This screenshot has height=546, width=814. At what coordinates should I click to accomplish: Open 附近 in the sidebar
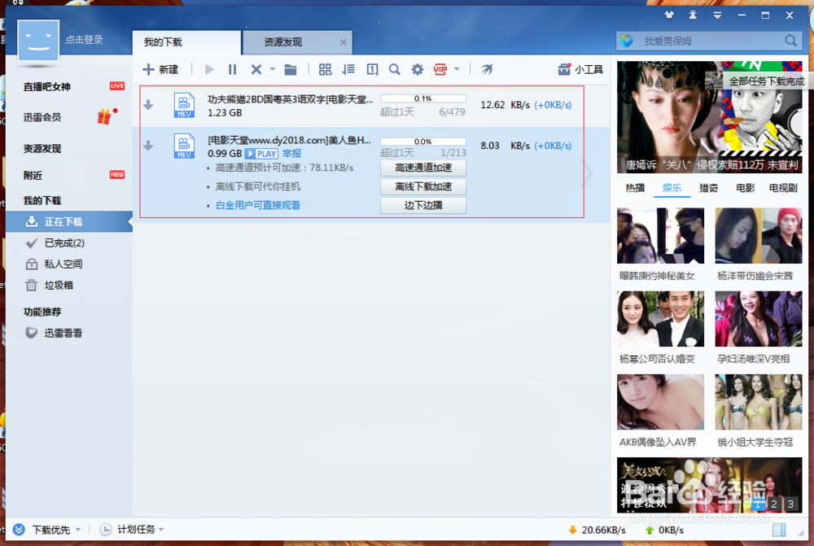coord(33,176)
